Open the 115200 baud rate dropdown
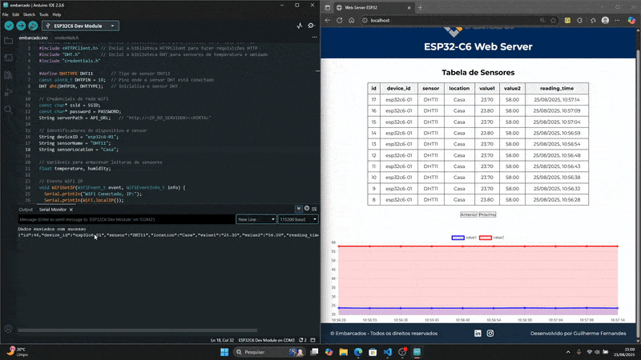 297,218
